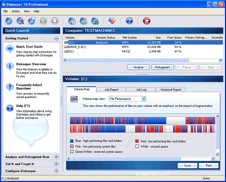226x182 pixels.
Task: Click volume list horizontal scrollbar right arrow
Action: 220,60
